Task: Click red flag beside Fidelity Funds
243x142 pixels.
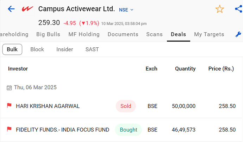Action: click(x=9, y=130)
